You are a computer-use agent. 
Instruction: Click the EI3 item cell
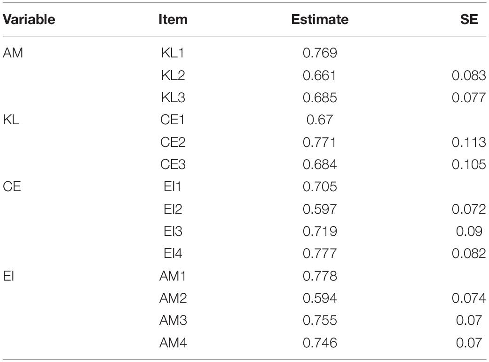(x=173, y=231)
